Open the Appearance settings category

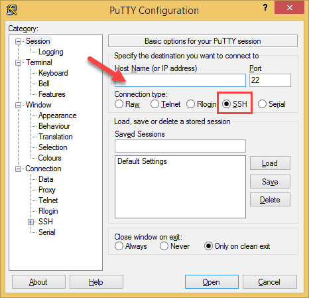pyautogui.click(x=58, y=115)
